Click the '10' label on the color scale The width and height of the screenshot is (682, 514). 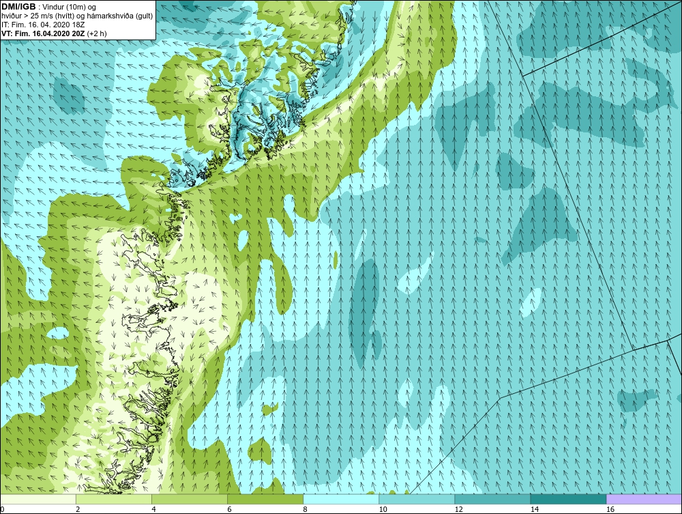[x=383, y=509]
